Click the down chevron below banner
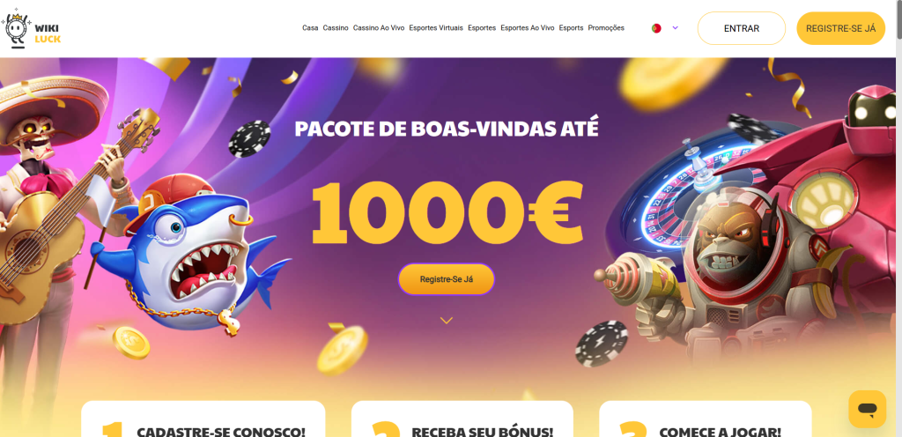The image size is (902, 437). [447, 321]
